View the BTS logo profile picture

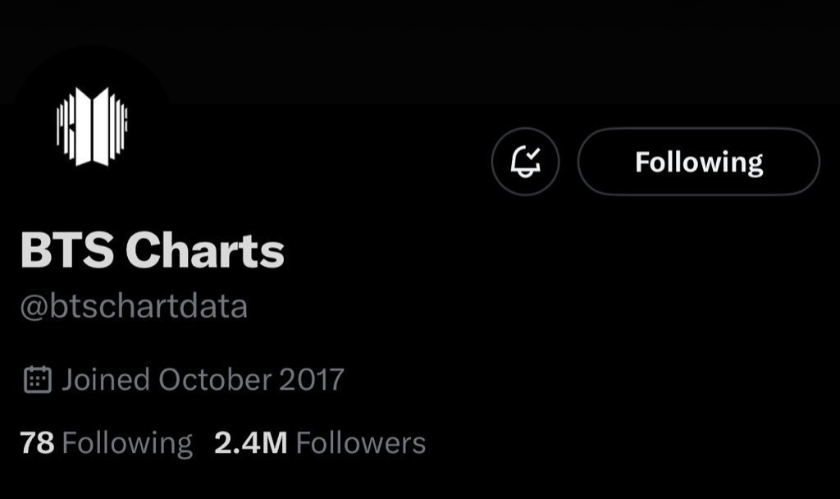click(92, 126)
